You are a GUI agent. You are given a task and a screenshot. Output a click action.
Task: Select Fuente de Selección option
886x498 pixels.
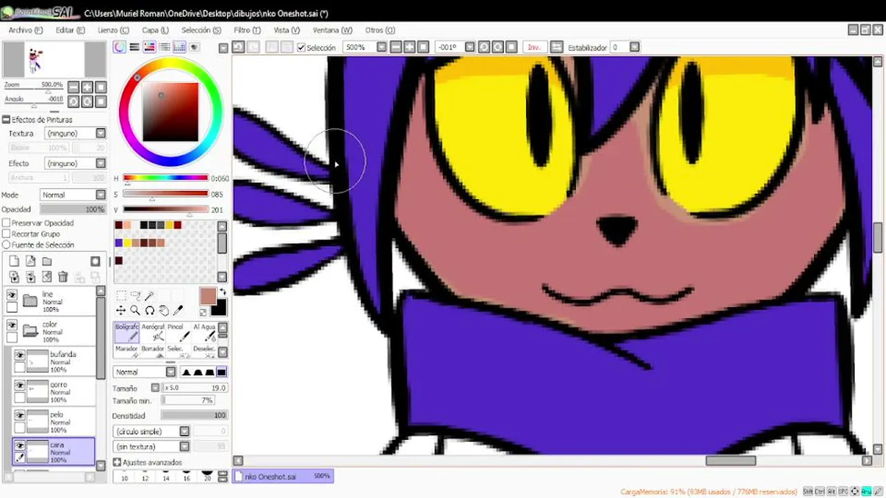pos(6,245)
